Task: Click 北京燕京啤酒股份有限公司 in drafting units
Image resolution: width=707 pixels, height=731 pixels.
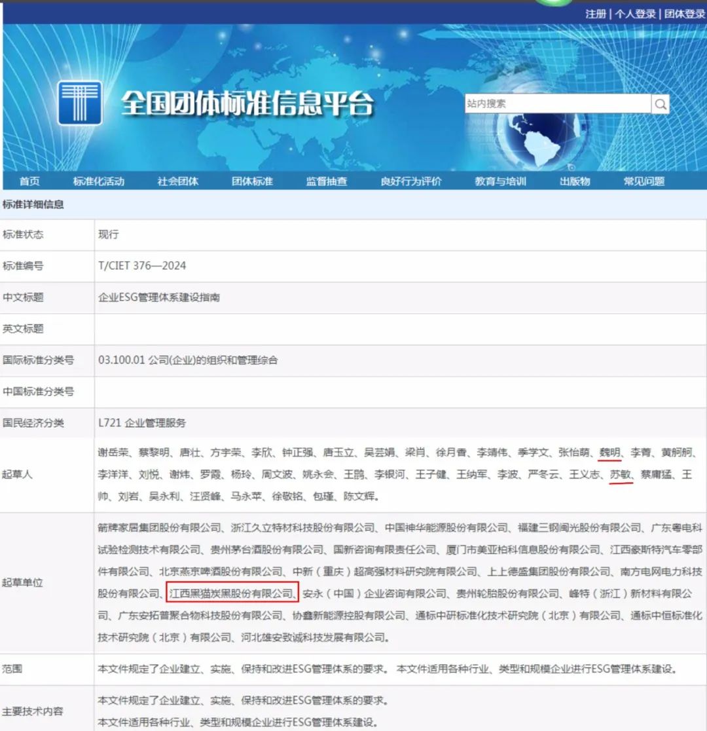Action: pyautogui.click(x=221, y=572)
